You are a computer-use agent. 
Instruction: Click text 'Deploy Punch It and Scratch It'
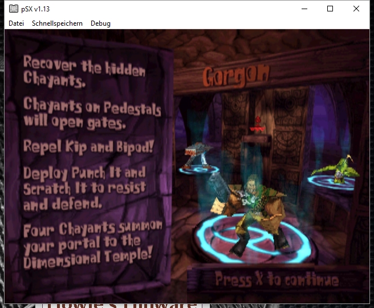point(85,181)
